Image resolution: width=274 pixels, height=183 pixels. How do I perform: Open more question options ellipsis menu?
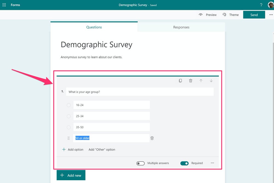point(212,163)
